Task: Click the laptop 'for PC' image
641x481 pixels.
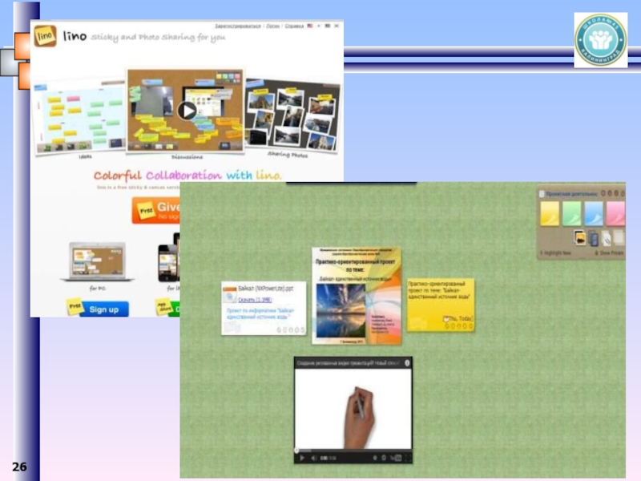Action: click(x=97, y=262)
